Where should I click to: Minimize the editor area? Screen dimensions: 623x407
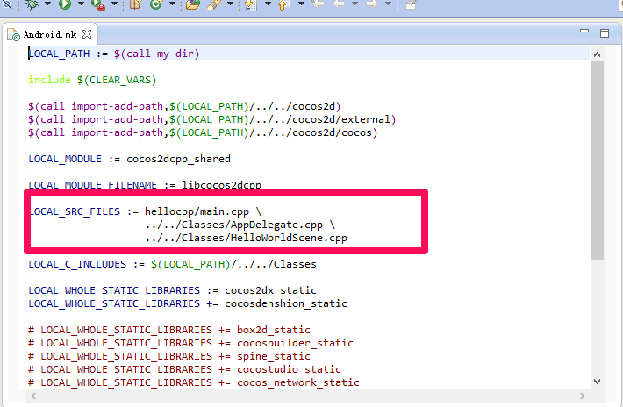[584, 31]
